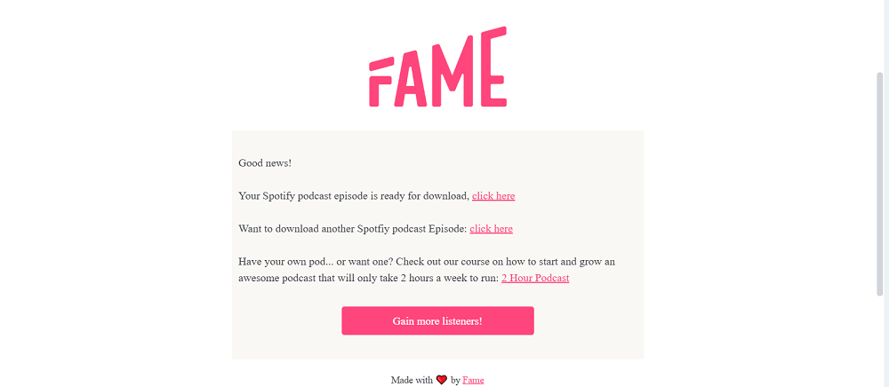Viewport: 889px width, 387px height.
Task: Open the Spotify episode download link
Action: coord(493,196)
